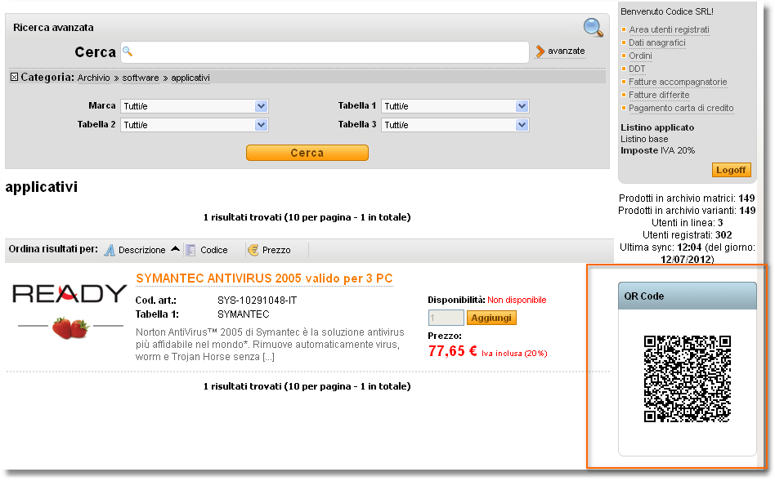The image size is (775, 481).
Task: Click the Codice sort document icon
Action: [x=190, y=251]
